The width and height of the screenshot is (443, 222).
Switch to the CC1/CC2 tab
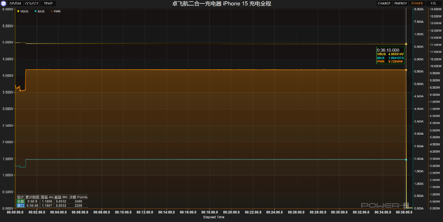32,4
